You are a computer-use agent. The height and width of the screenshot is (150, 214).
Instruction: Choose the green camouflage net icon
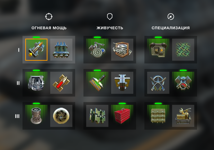coord(183,50)
